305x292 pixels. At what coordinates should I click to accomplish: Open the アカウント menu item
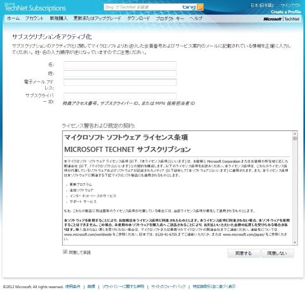34,18
